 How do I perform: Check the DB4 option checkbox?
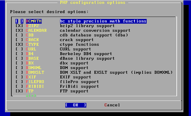point(19,54)
